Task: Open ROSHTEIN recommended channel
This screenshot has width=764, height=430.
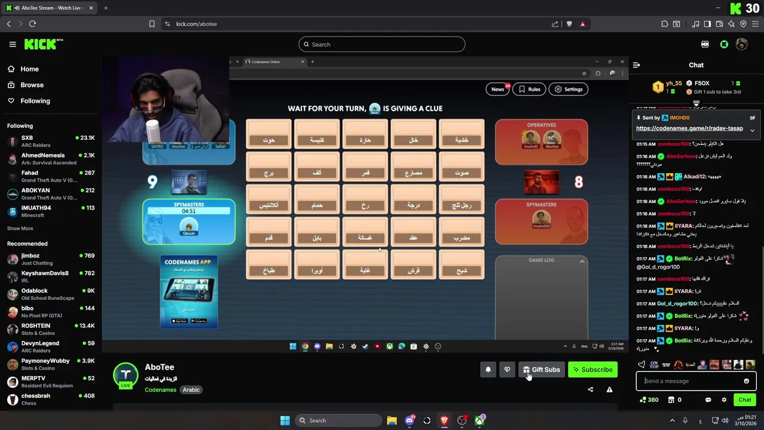Action: (x=51, y=329)
